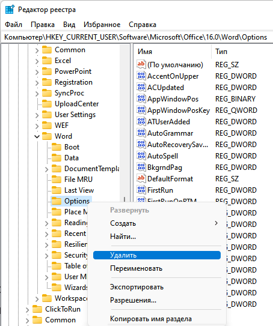This screenshot has height=326, width=273.
Task: Select the AutoGrammar value name
Action: click(170, 133)
